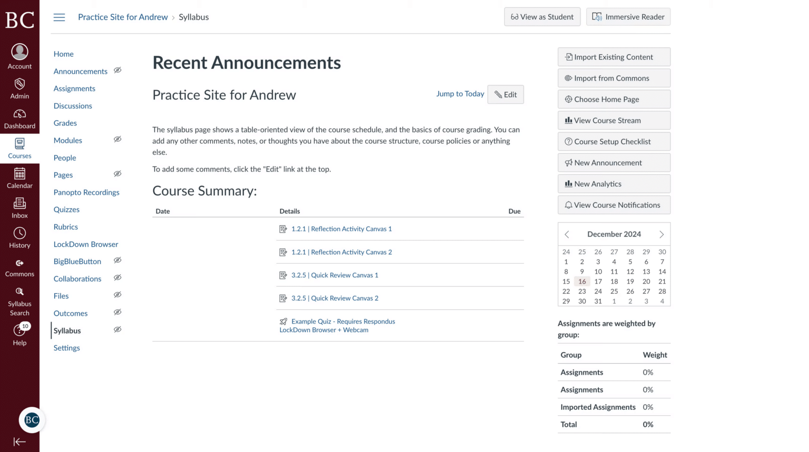The image size is (809, 452).
Task: Toggle the Syllabus visibility eye icon
Action: [117, 329]
